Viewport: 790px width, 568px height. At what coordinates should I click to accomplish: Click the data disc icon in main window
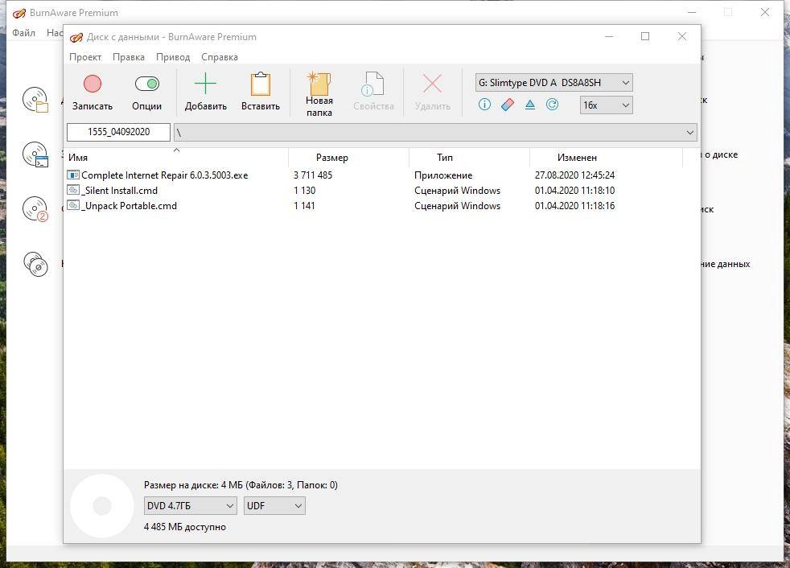click(x=35, y=100)
